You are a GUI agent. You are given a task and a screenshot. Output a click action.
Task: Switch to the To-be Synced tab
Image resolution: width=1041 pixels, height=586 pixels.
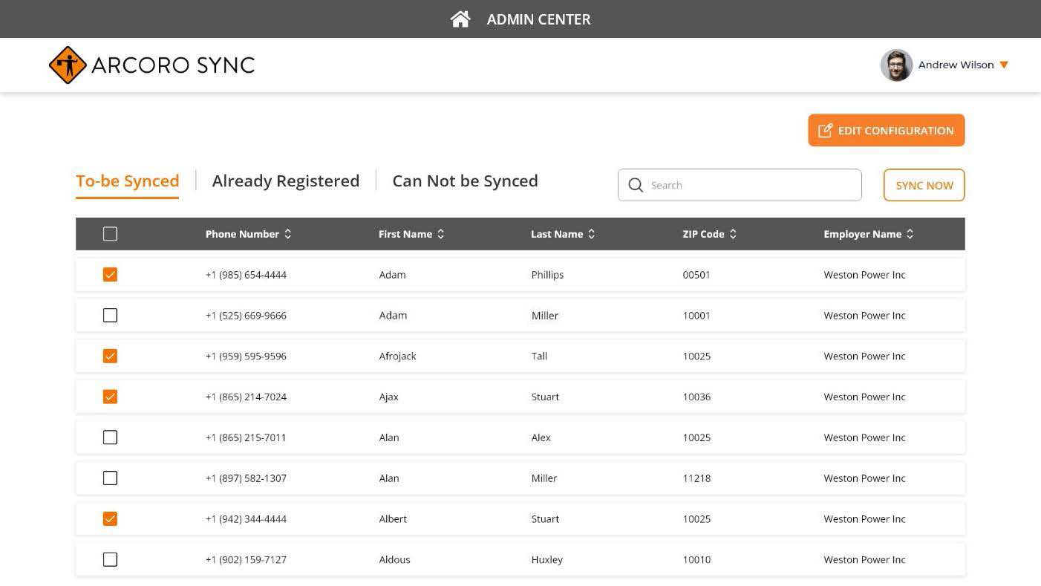(127, 181)
